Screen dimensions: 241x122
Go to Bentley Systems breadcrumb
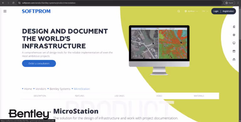60,89
